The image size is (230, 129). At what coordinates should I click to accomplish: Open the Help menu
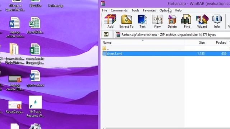tap(178, 10)
